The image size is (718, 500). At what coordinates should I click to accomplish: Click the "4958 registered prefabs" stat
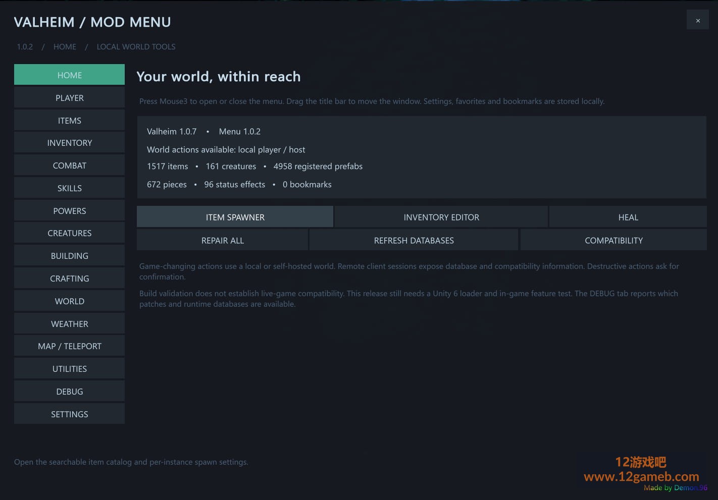[x=318, y=166]
